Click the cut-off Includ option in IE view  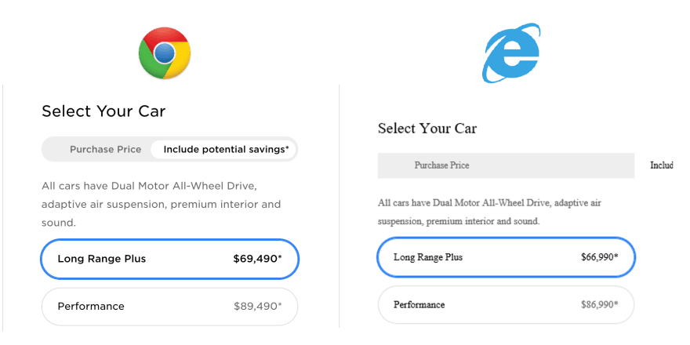pyautogui.click(x=662, y=165)
